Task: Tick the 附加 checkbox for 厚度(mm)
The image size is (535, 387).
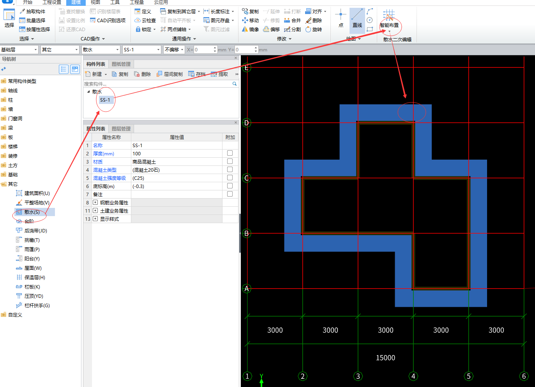Action: [230, 153]
